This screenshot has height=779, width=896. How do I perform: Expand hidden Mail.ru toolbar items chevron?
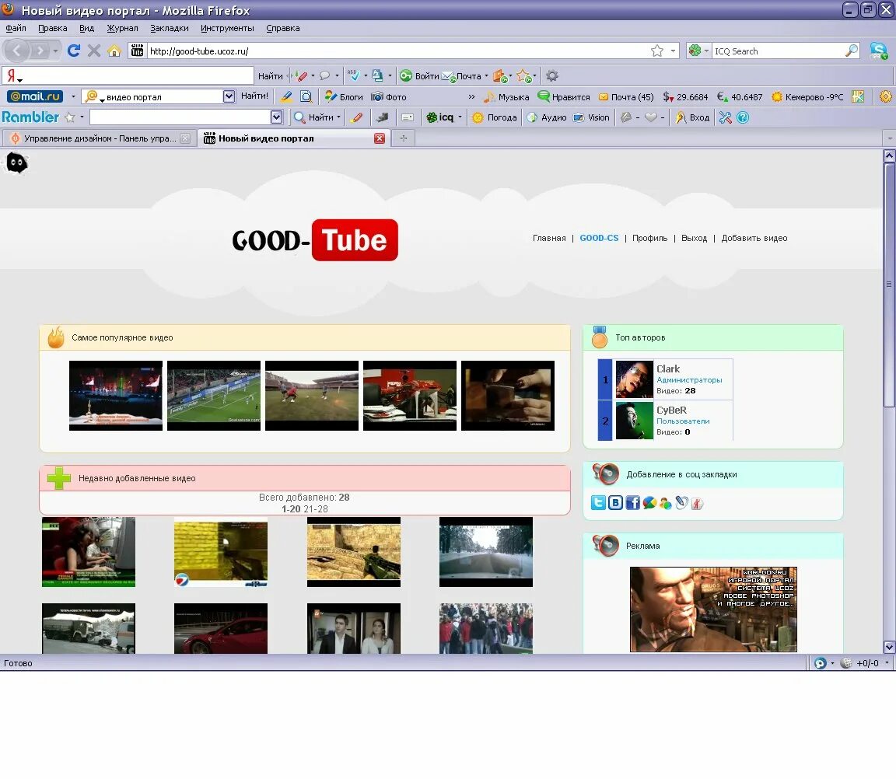tap(471, 97)
